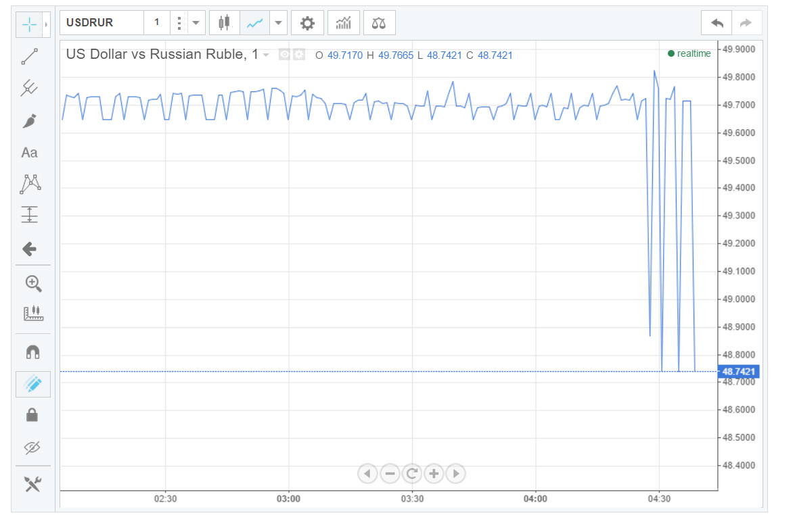The height and width of the screenshot is (530, 793).
Task: Click the 48.7421 current price label
Action: click(738, 372)
